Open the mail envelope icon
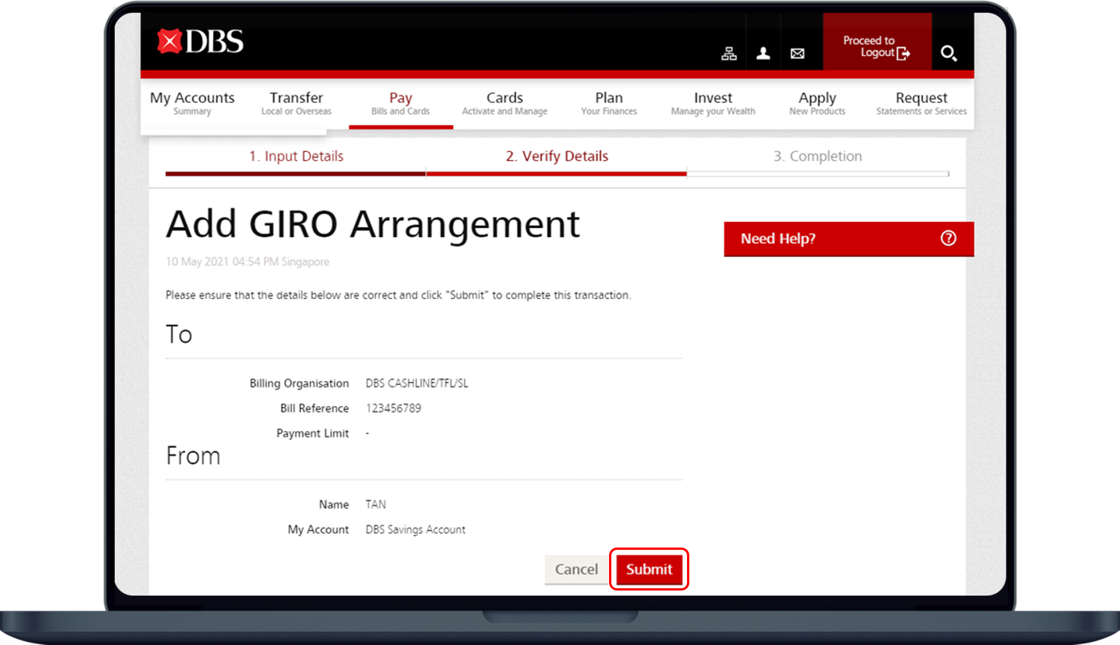Screen dimensions: 1120x645 coord(797,54)
